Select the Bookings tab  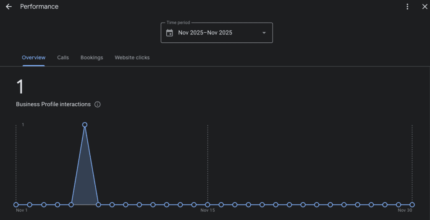92,58
